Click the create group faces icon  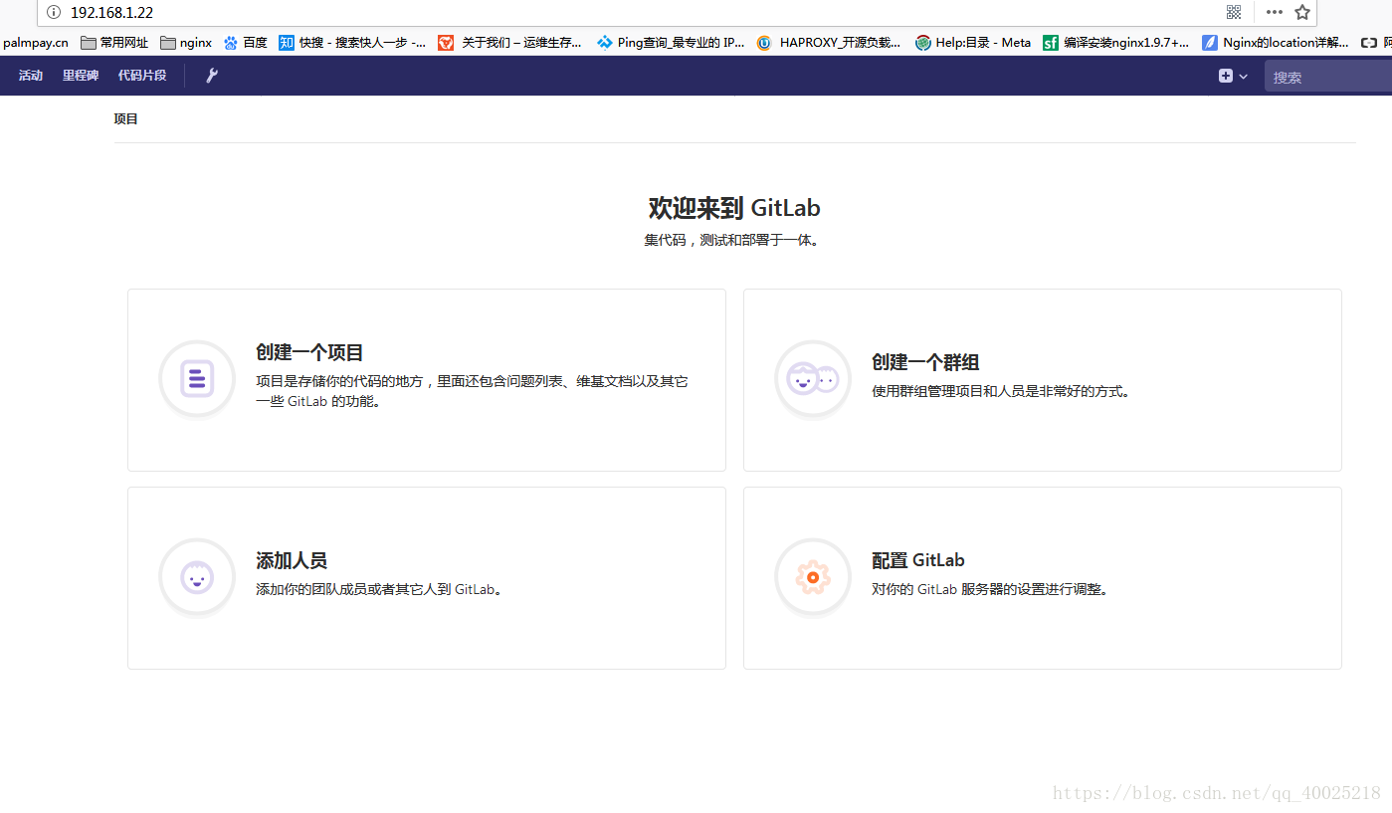point(813,378)
